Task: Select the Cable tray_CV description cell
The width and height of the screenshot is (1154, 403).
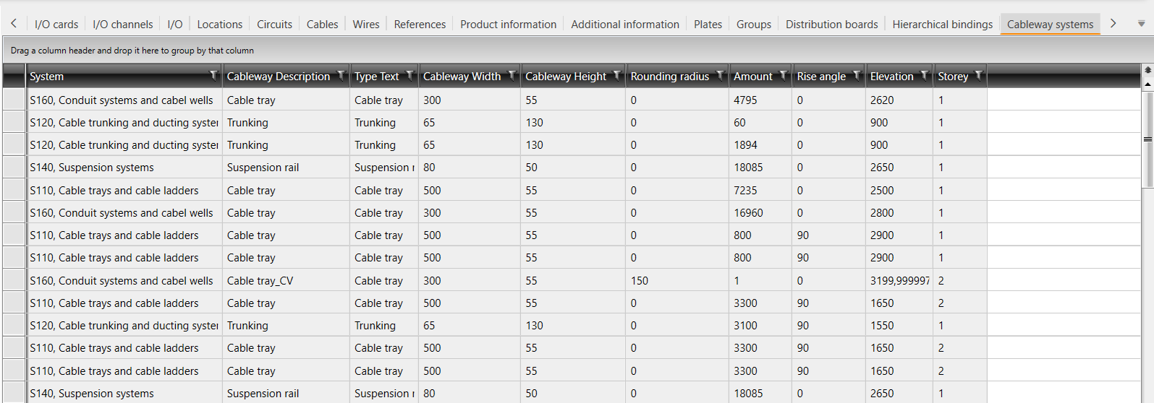Action: [x=260, y=281]
